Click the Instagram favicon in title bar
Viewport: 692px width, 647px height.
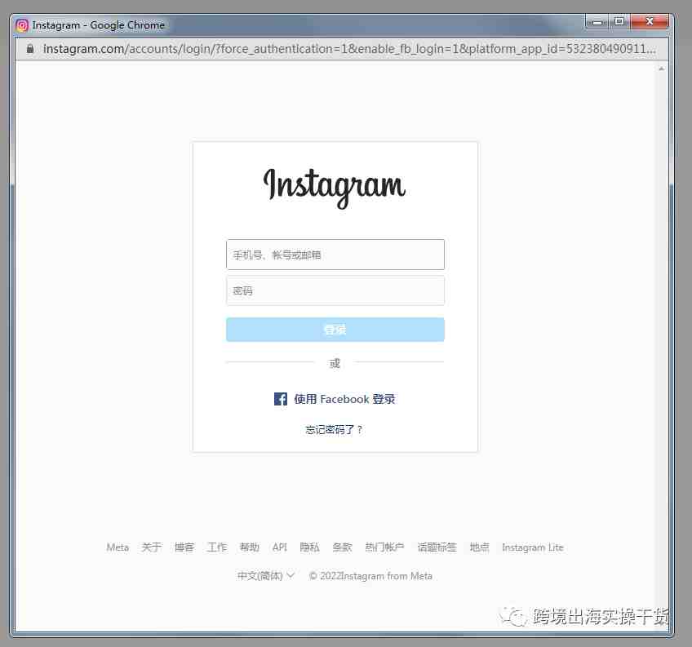click(x=22, y=25)
